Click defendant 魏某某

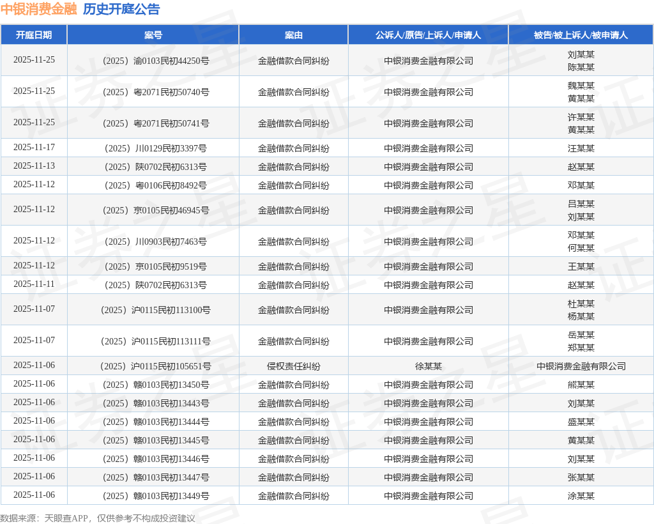point(581,86)
